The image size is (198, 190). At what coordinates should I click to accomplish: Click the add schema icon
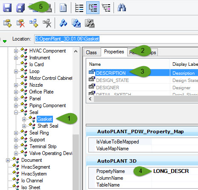point(7,23)
